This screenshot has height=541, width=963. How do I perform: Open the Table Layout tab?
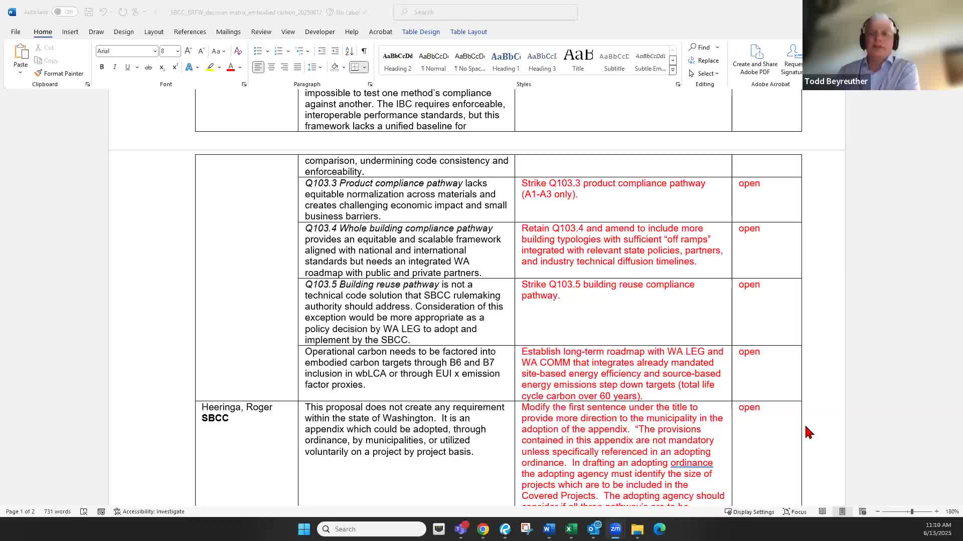pos(468,32)
